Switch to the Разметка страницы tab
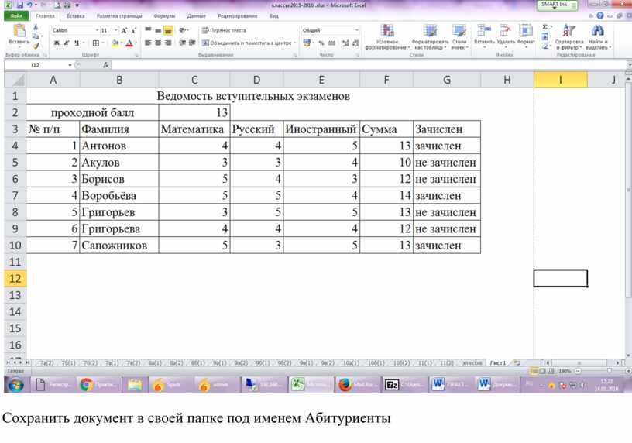This screenshot has width=632, height=443. pos(119,15)
